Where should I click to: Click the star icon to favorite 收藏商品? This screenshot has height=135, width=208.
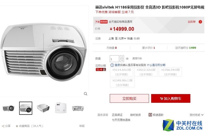point(17,126)
